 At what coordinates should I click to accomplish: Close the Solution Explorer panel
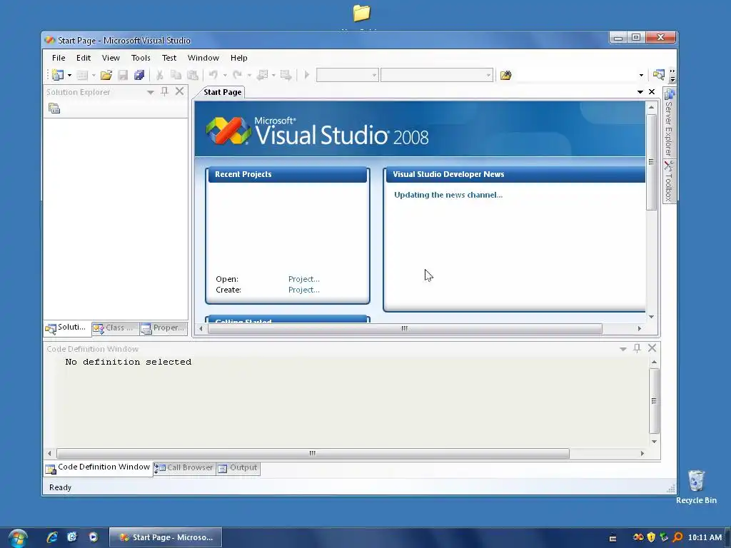179,91
